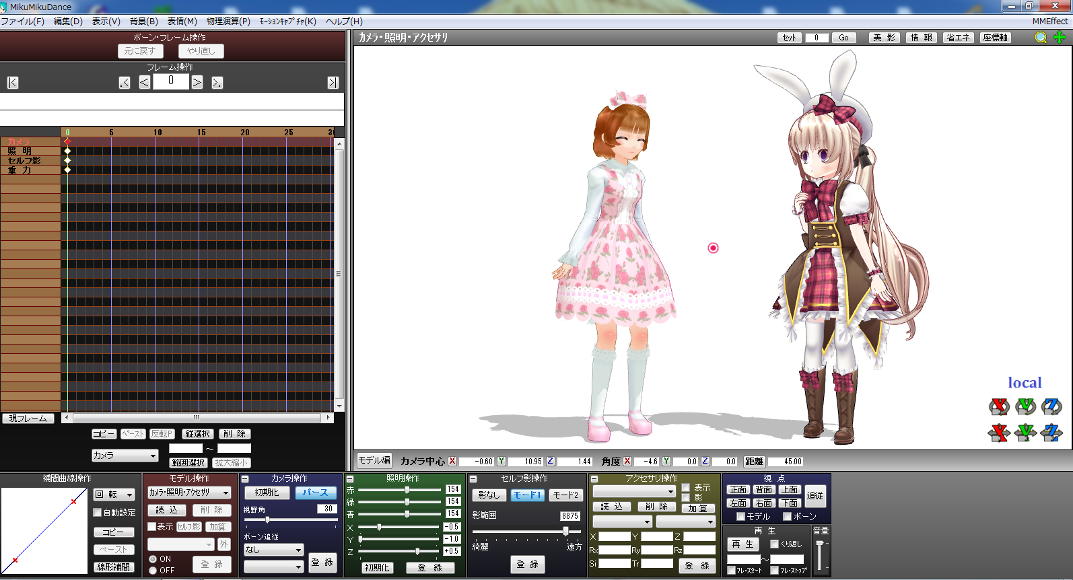
Task: Collapse the 照明操作 panel
Action: (350, 479)
